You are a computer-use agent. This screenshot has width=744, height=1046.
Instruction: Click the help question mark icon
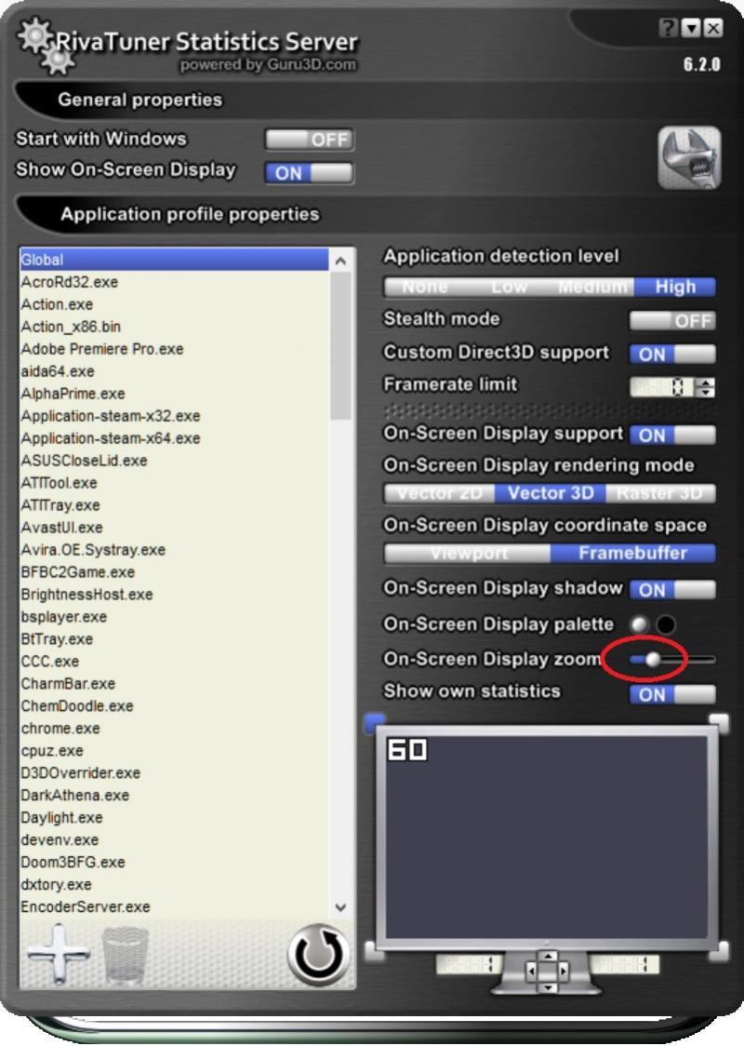click(668, 28)
